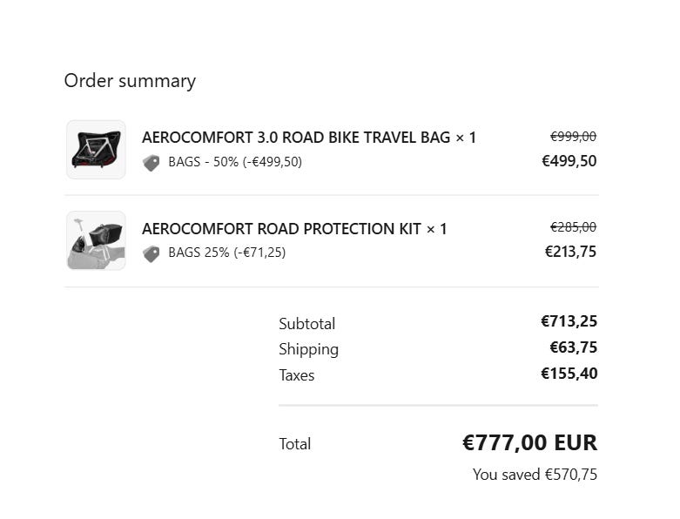Viewport: 680px width, 519px height.
Task: Click the €213,75 discounted kit price
Action: [x=570, y=252]
